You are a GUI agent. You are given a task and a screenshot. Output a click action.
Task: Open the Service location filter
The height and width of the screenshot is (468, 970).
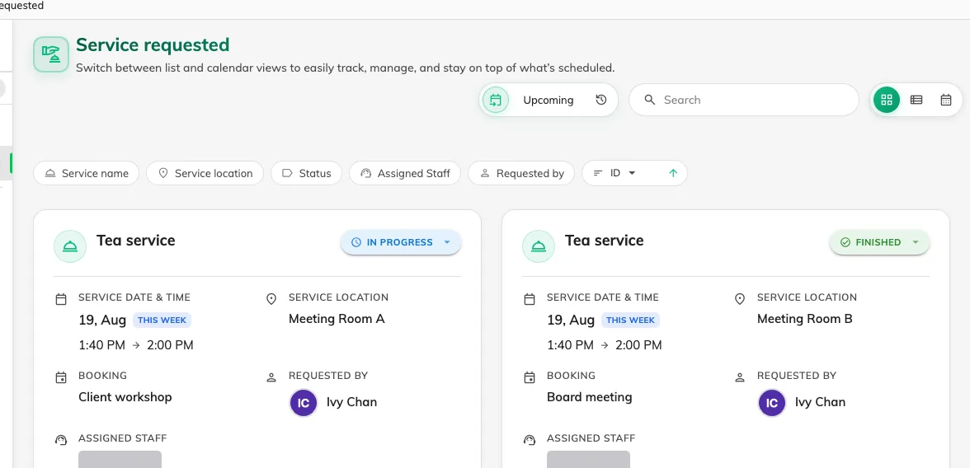point(205,173)
